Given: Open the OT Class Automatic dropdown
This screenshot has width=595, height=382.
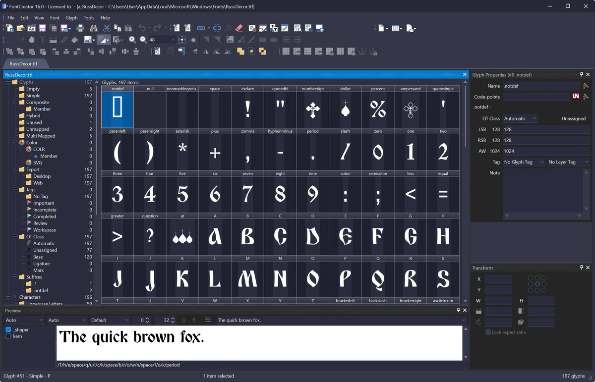Looking at the screenshot, I should pos(520,118).
